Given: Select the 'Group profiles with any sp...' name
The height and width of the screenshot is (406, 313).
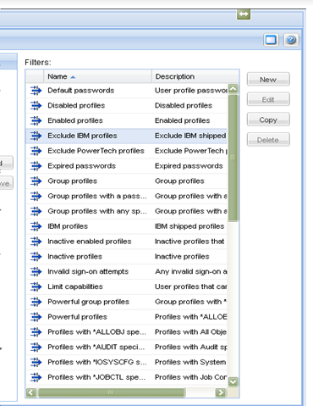Looking at the screenshot, I should coord(97,211).
